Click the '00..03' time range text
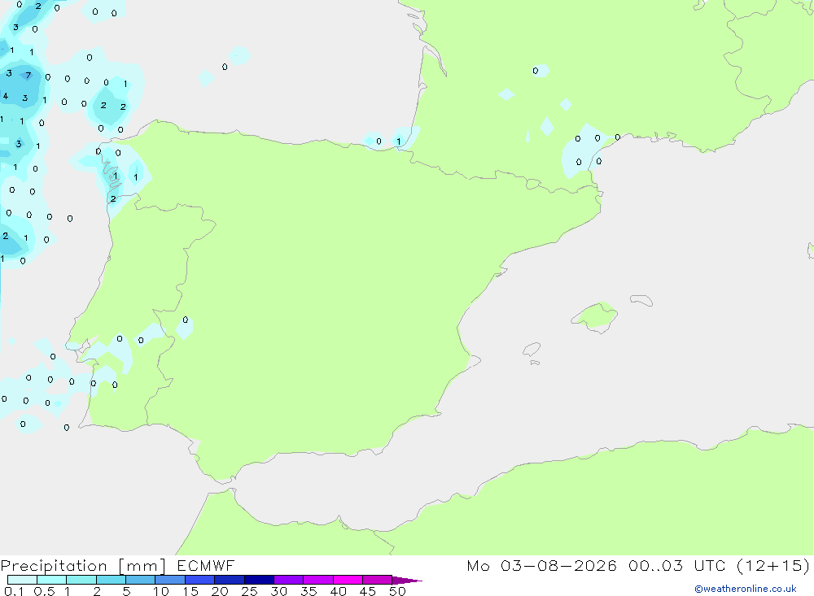814x596 pixels. (x=655, y=565)
